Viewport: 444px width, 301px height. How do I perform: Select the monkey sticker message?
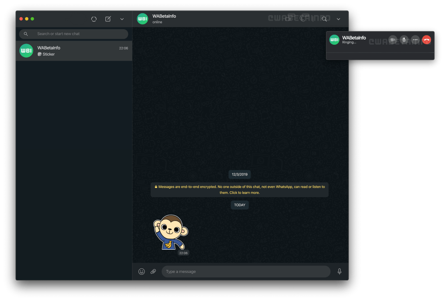coord(171,233)
